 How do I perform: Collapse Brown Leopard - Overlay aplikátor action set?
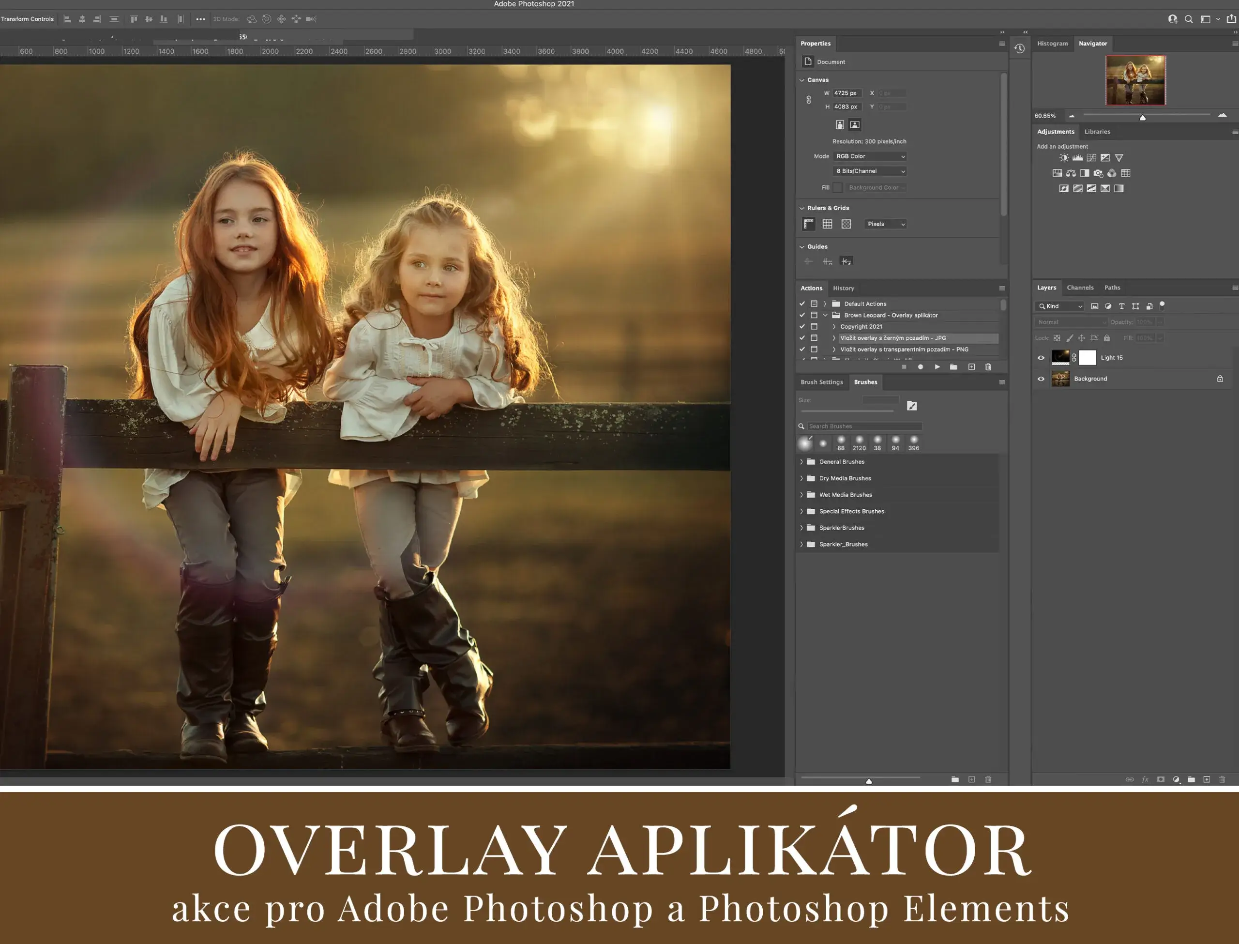coord(825,315)
